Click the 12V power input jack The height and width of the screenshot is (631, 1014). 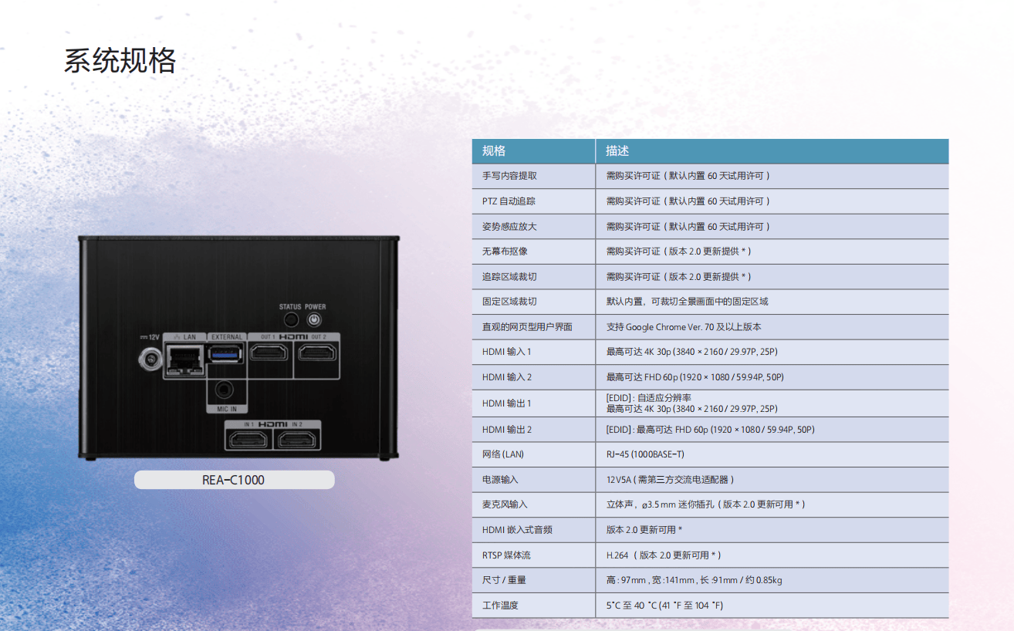click(x=149, y=357)
